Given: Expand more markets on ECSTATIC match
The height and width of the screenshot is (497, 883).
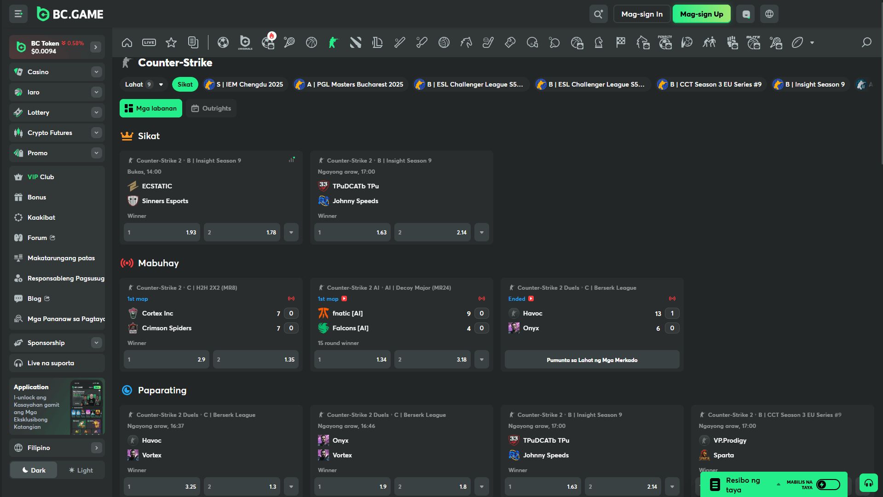Looking at the screenshot, I should tap(291, 233).
